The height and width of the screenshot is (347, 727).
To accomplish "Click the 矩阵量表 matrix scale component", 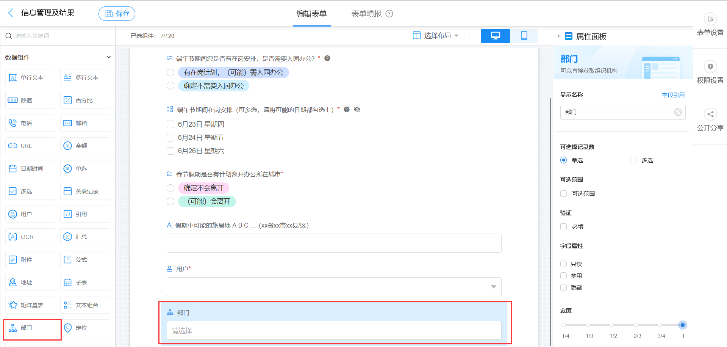I will [x=30, y=305].
